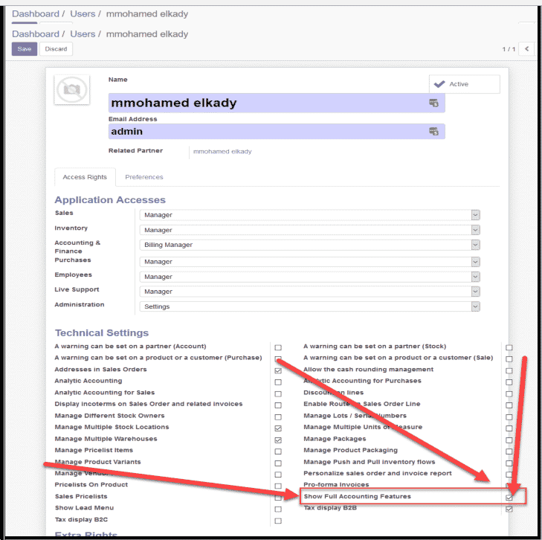The width and height of the screenshot is (542, 540).
Task: Open related partner mmohamed elkady link
Action: point(222,152)
